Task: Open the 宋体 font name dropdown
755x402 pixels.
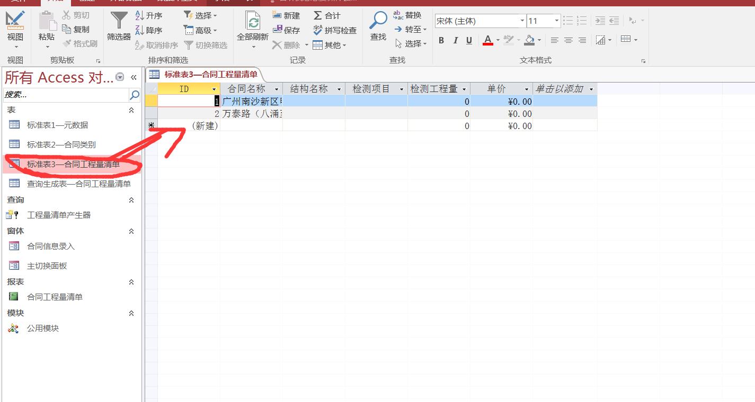Action: click(522, 21)
